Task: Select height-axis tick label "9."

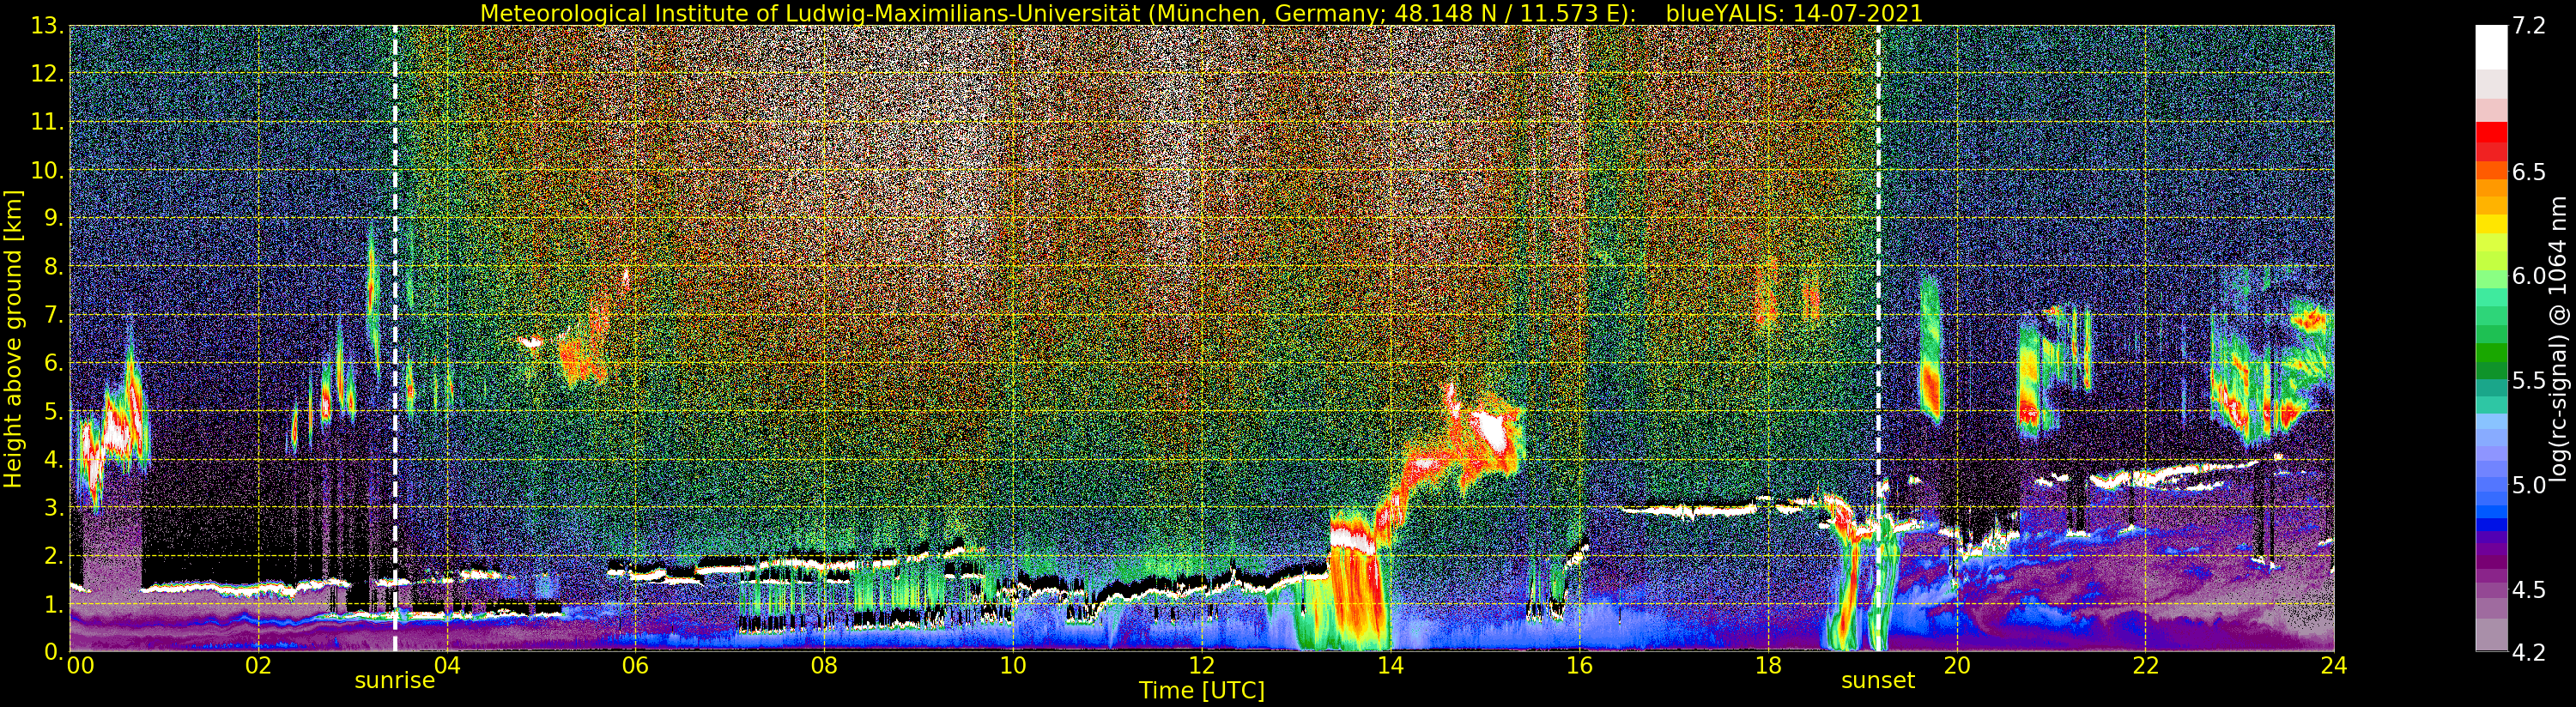Action: tap(53, 219)
